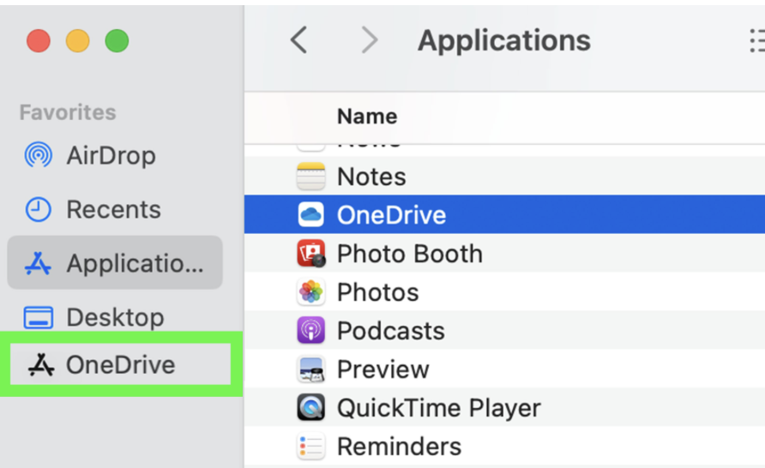Select the Preview row text
Viewport: 765px width, 468px height.
coord(383,369)
